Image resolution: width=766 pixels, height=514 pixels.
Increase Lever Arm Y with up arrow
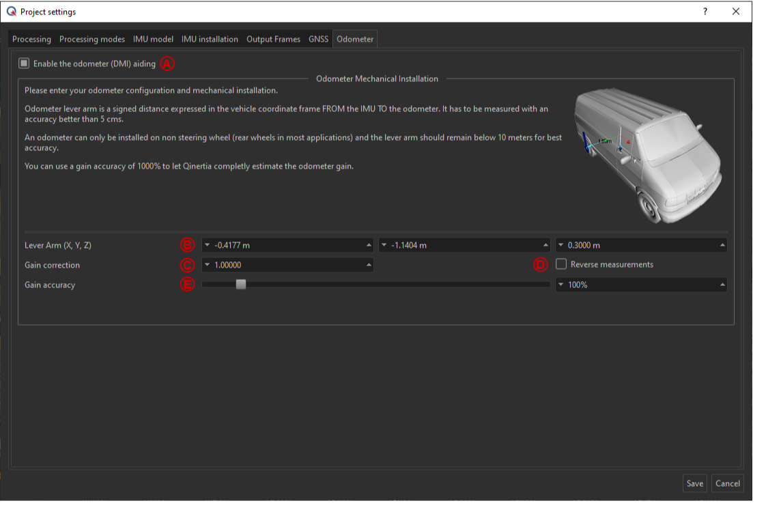tap(545, 245)
